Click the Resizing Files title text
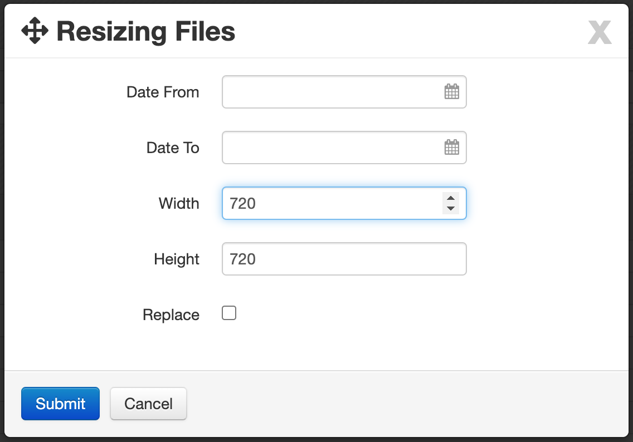633x442 pixels. point(146,32)
